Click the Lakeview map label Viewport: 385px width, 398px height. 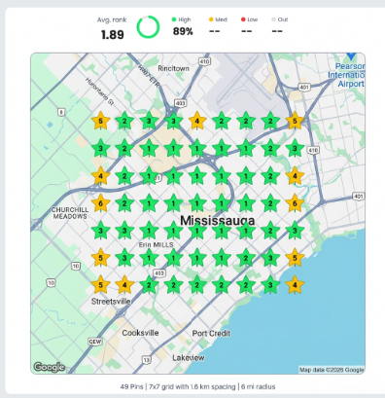[x=189, y=358]
